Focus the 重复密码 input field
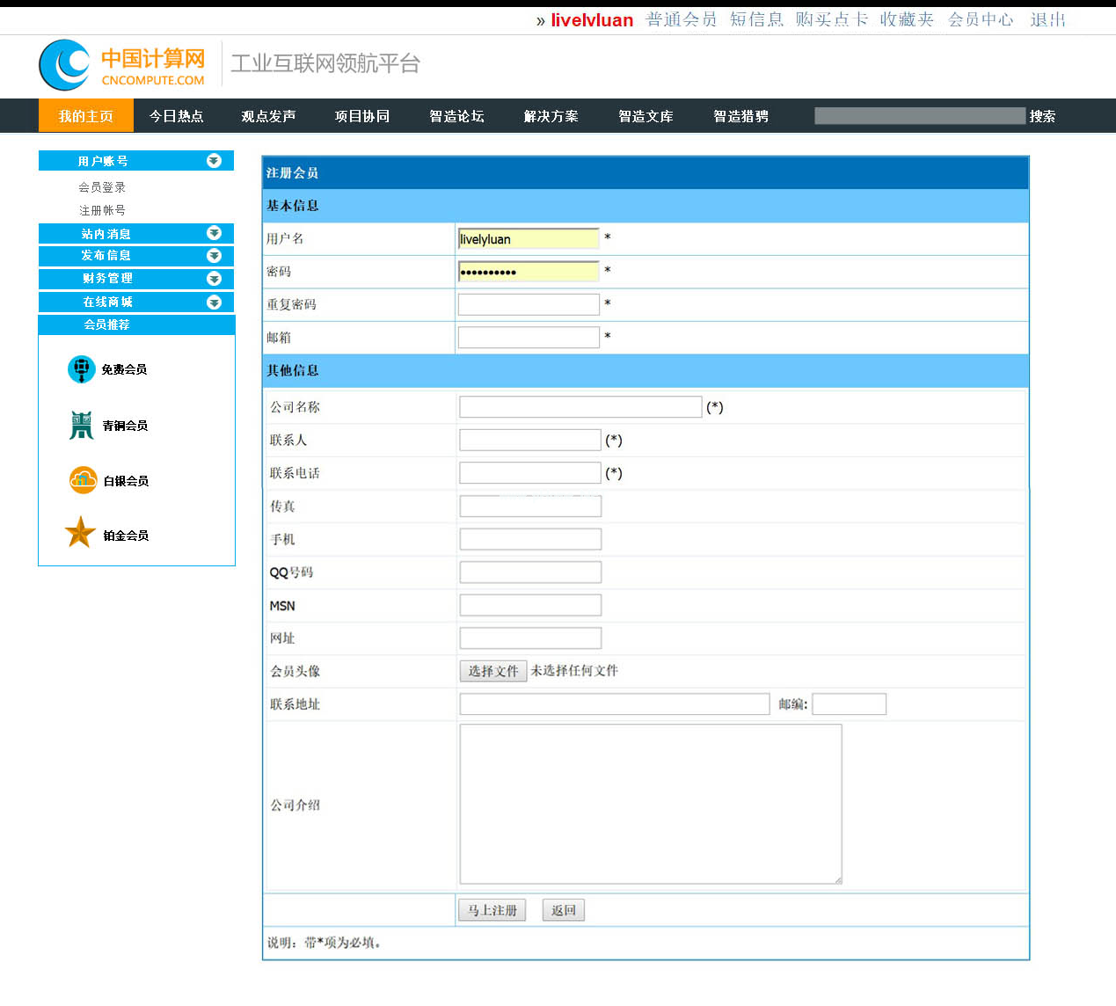The image size is (1116, 1006). tap(529, 304)
